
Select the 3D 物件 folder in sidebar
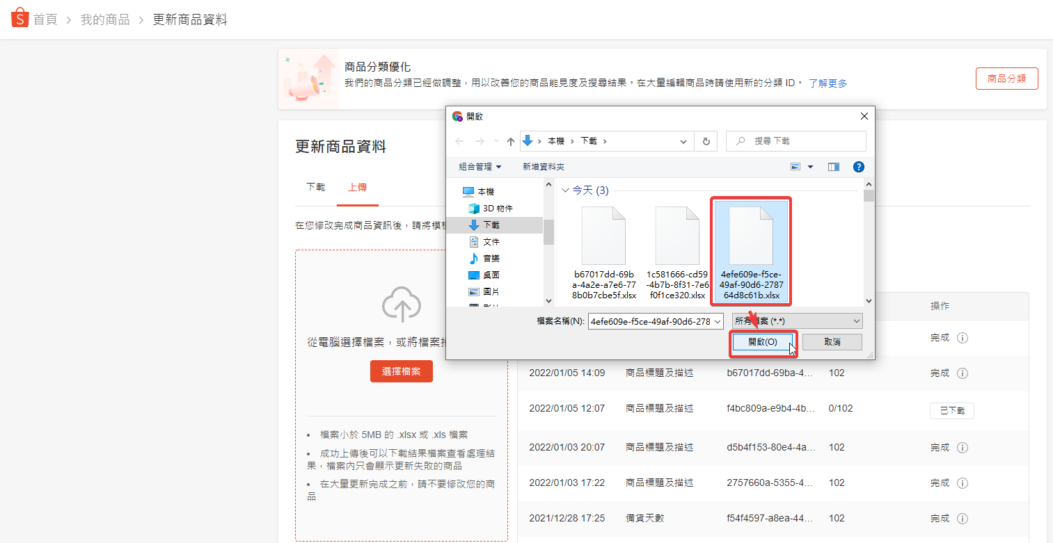click(x=497, y=209)
